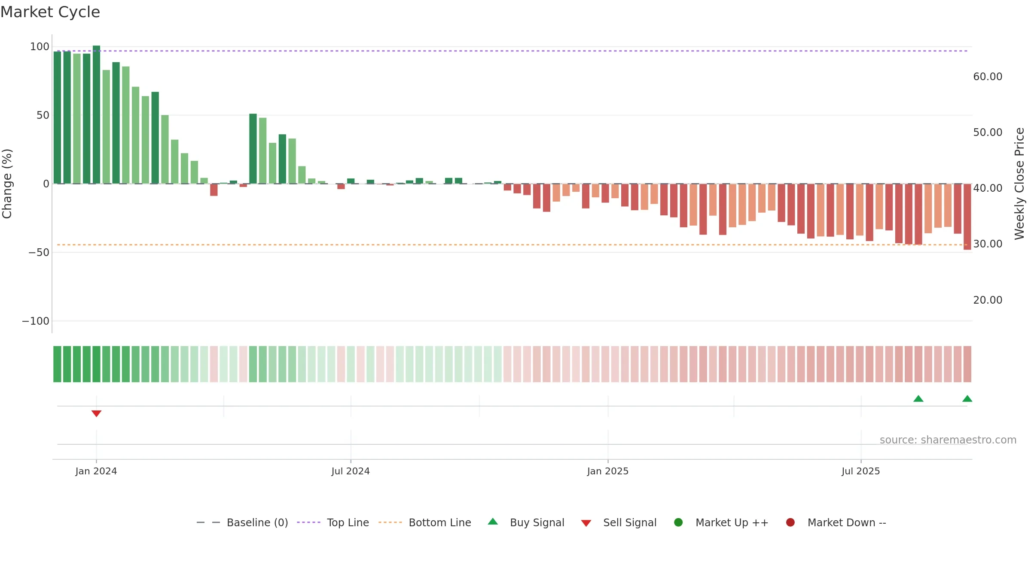
Task: Click the 20.00 price tick on right axis
Action: click(x=988, y=300)
